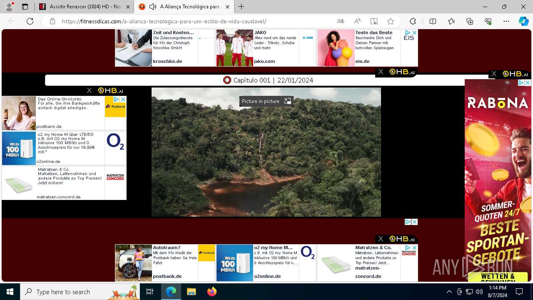Open Autotraum? postbank.de bottom ad
Screen dimensions: 533x300
coord(165,263)
